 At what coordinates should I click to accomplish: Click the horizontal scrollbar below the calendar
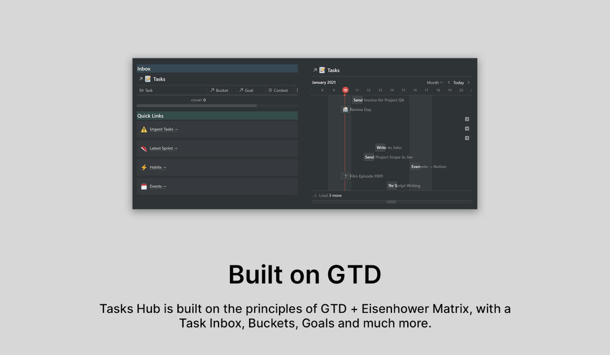(x=392, y=201)
